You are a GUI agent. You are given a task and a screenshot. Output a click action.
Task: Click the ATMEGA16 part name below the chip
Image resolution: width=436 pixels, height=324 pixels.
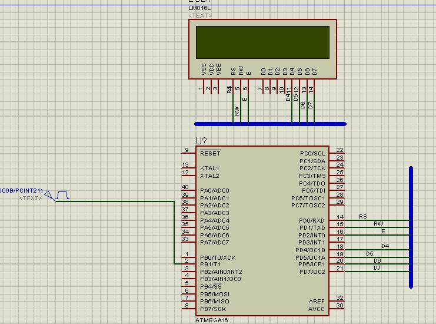tap(211, 320)
